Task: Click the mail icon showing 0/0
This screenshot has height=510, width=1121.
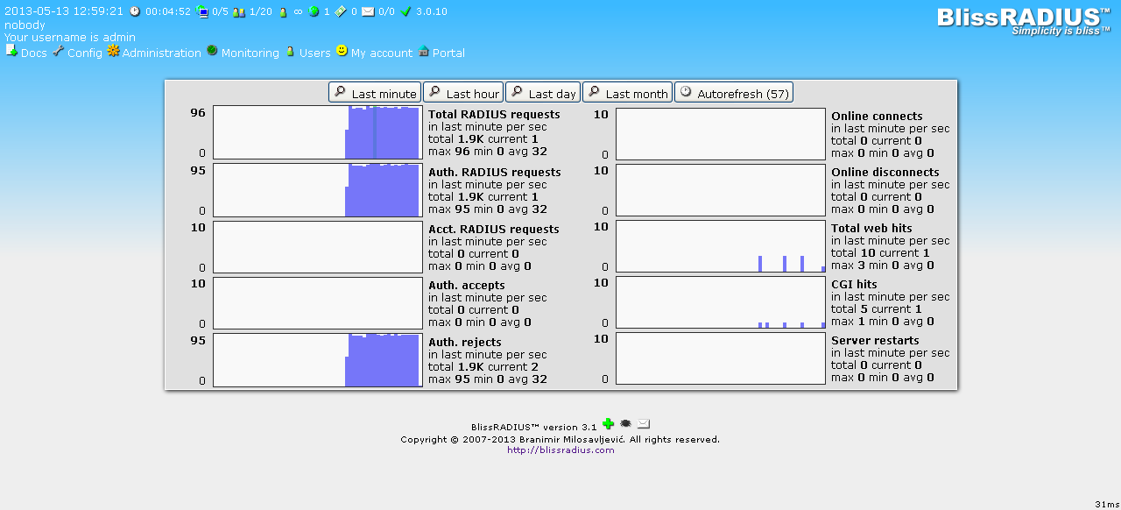Action: [368, 11]
